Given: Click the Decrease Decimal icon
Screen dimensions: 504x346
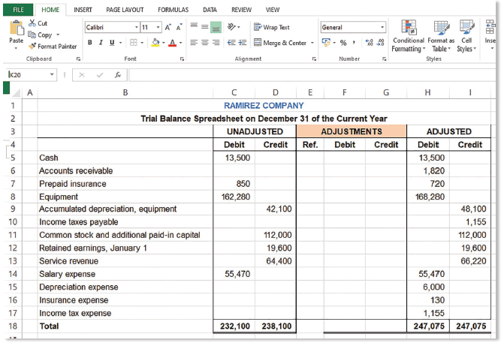Looking at the screenshot, I should pos(381,43).
